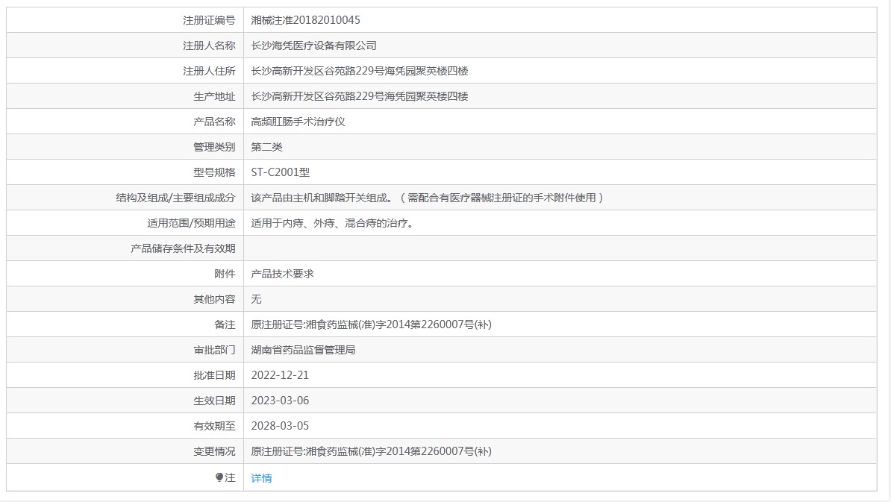The image size is (891, 502).
Task: Click the 型号规格 label
Action: click(x=214, y=172)
